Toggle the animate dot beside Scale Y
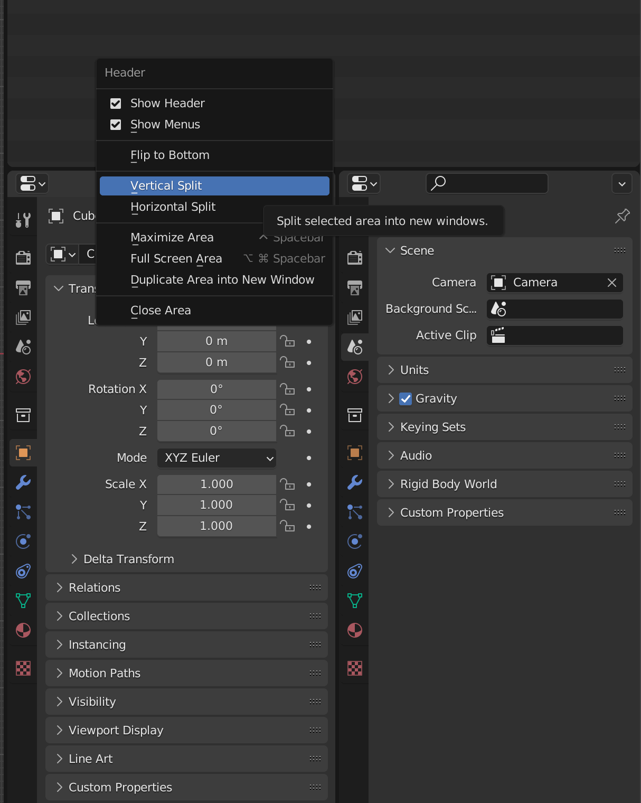The height and width of the screenshot is (803, 641). (309, 506)
